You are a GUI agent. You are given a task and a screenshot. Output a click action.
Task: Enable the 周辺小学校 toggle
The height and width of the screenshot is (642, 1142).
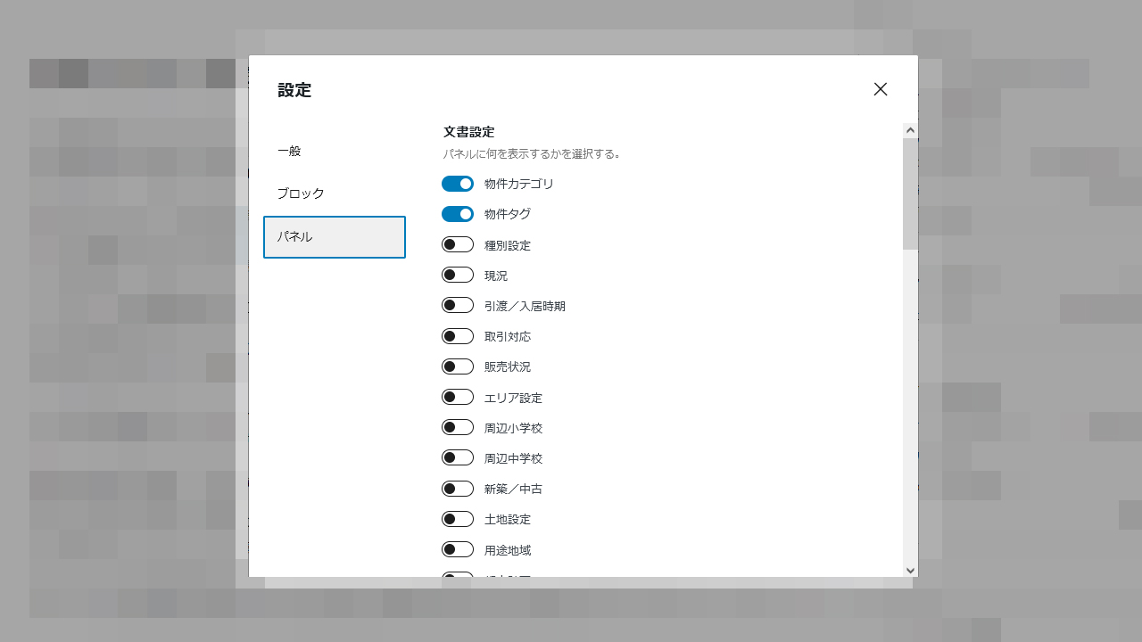click(x=458, y=427)
